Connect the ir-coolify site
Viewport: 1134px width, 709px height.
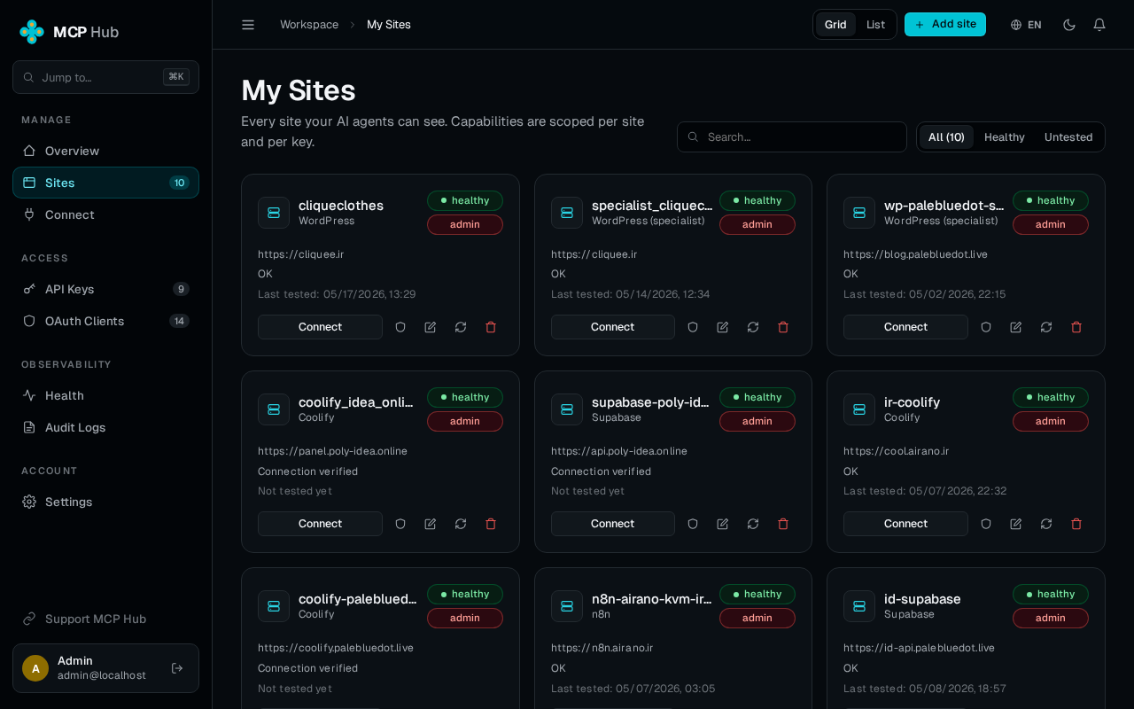pos(905,524)
